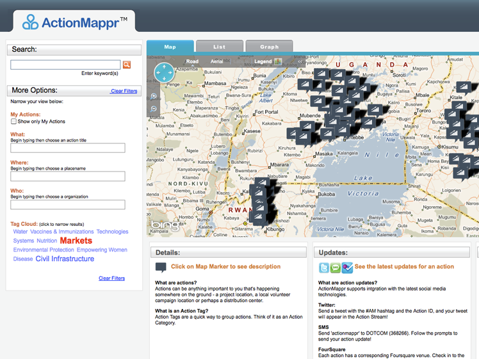Image resolution: width=479 pixels, height=359 pixels.
Task: Select the marker south of Homa Bay
Action: coord(460,173)
